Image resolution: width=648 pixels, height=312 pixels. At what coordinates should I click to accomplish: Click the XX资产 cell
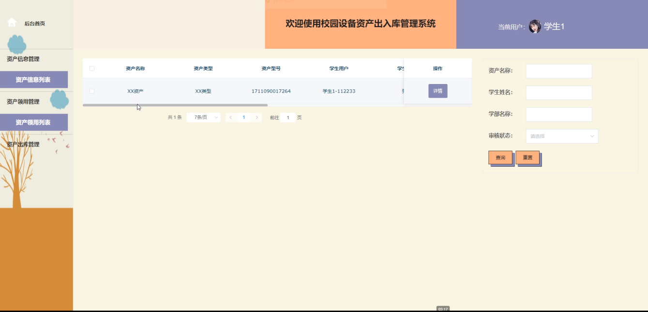136,91
